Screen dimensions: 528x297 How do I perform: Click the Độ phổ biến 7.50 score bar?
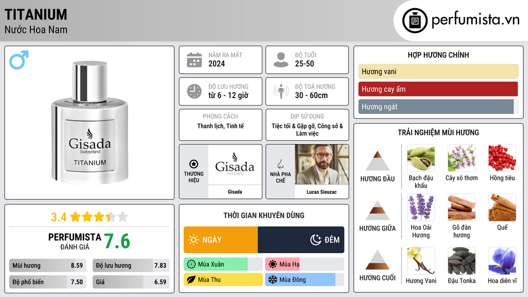coord(48,282)
